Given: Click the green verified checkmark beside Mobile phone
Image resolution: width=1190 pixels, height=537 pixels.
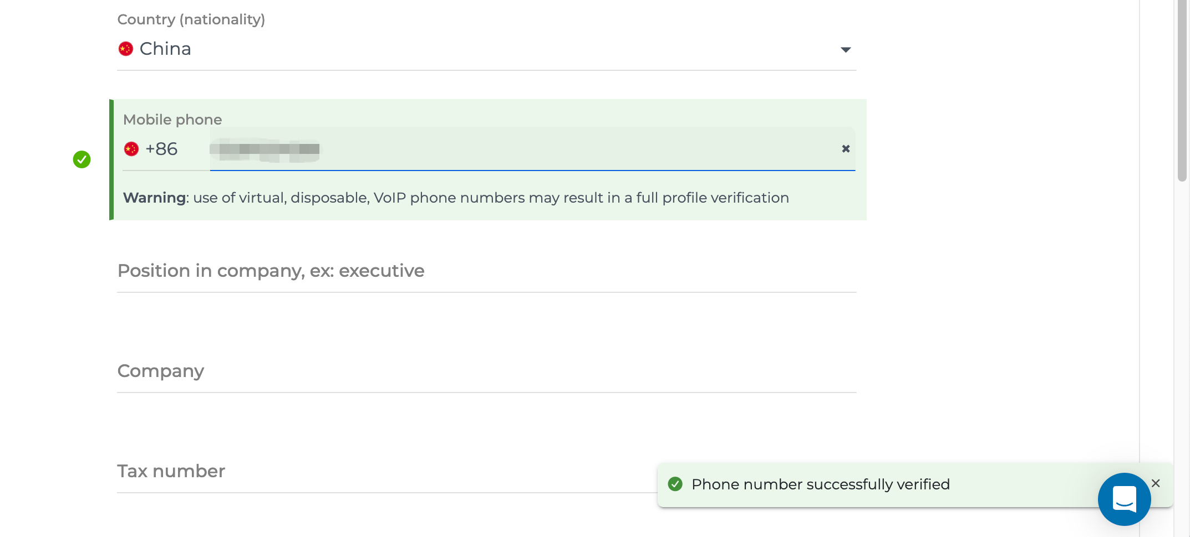Looking at the screenshot, I should (x=82, y=159).
